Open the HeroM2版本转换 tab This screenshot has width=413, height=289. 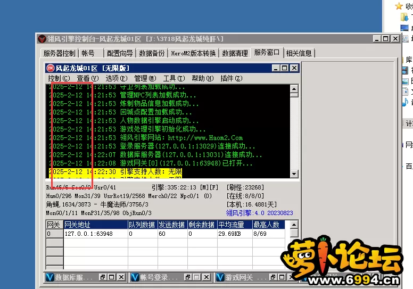coord(193,53)
